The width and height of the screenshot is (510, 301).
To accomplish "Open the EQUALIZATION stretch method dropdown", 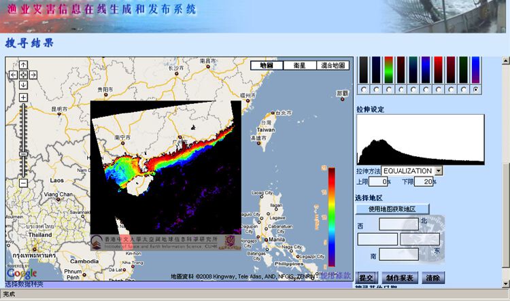I will coord(439,171).
